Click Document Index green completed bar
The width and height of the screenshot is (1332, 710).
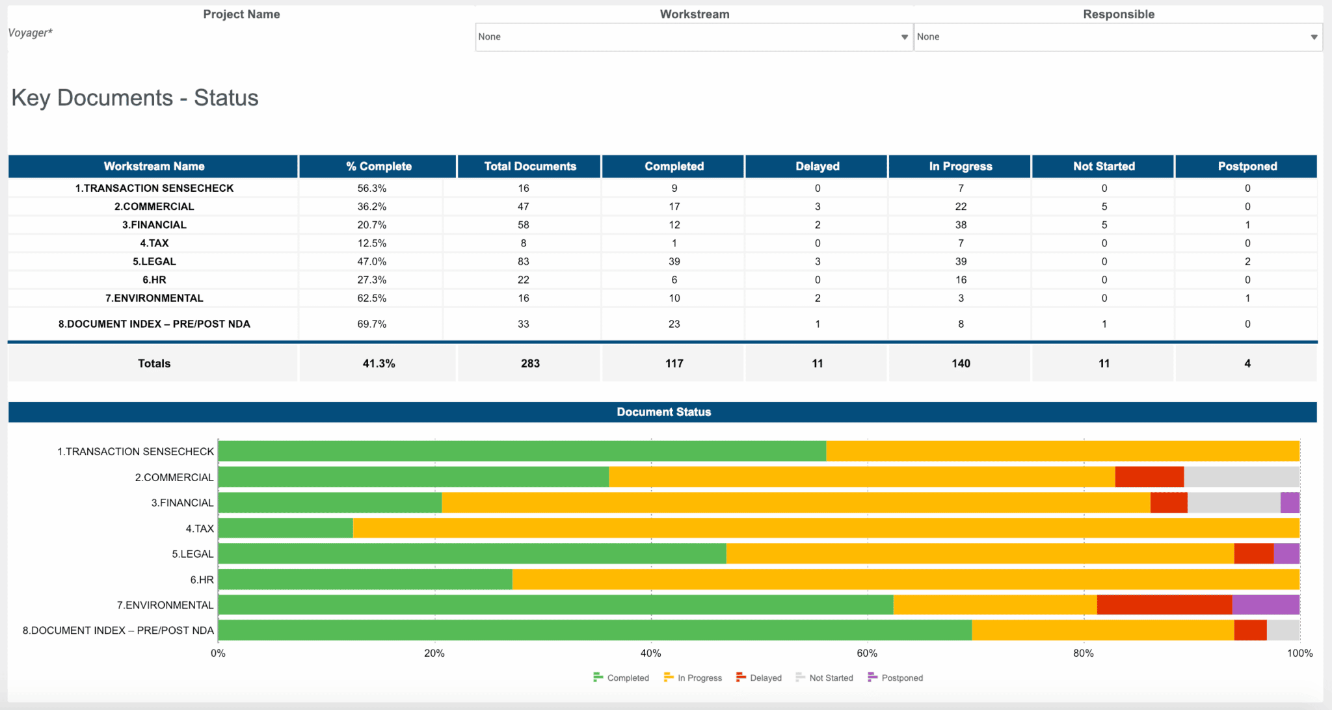pos(595,630)
